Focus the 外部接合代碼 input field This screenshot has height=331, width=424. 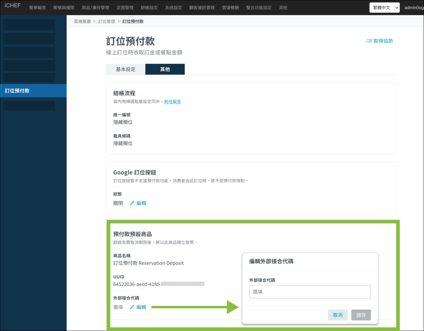click(x=310, y=292)
